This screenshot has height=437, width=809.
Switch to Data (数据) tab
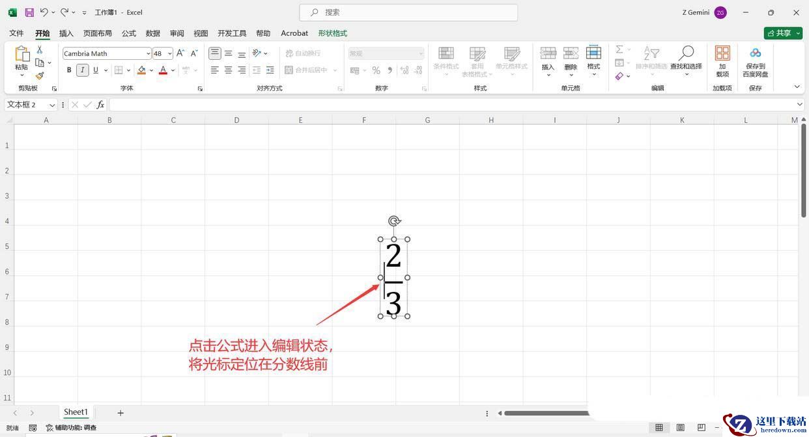click(x=153, y=33)
